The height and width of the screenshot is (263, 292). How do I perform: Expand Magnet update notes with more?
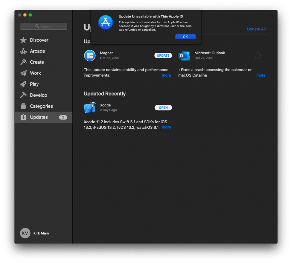166,75
